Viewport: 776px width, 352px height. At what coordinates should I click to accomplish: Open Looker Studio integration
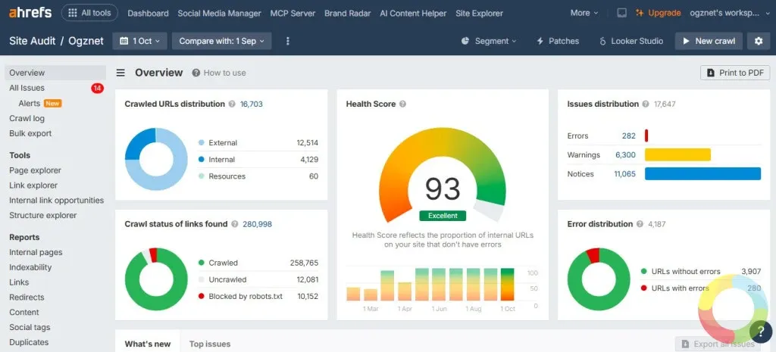click(x=631, y=41)
